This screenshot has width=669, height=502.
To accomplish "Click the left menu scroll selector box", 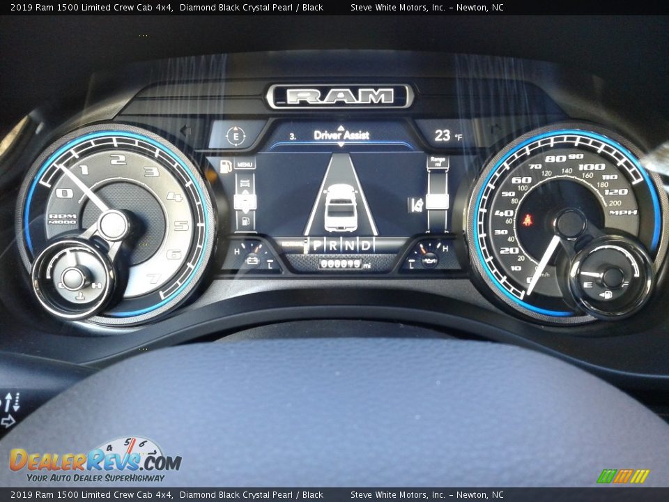I will coord(245,203).
